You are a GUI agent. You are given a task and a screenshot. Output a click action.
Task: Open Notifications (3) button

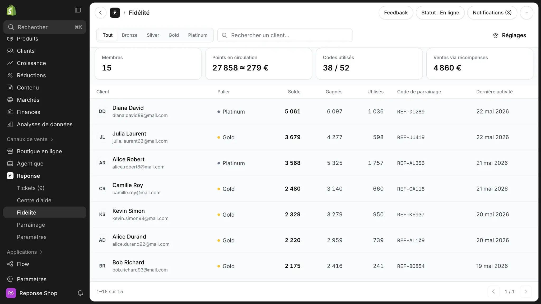pyautogui.click(x=492, y=13)
